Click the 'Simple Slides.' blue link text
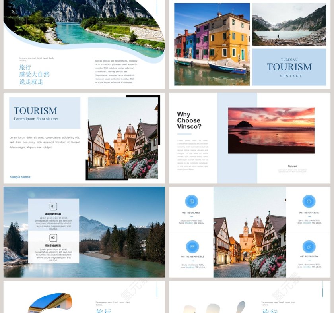 21,177
